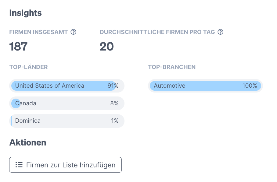Image resolution: width=277 pixels, height=182 pixels.
Task: Open the help tooltip beside DURCHSCHNITTLICHE FIRMEN PRO TAG
Action: (x=220, y=32)
